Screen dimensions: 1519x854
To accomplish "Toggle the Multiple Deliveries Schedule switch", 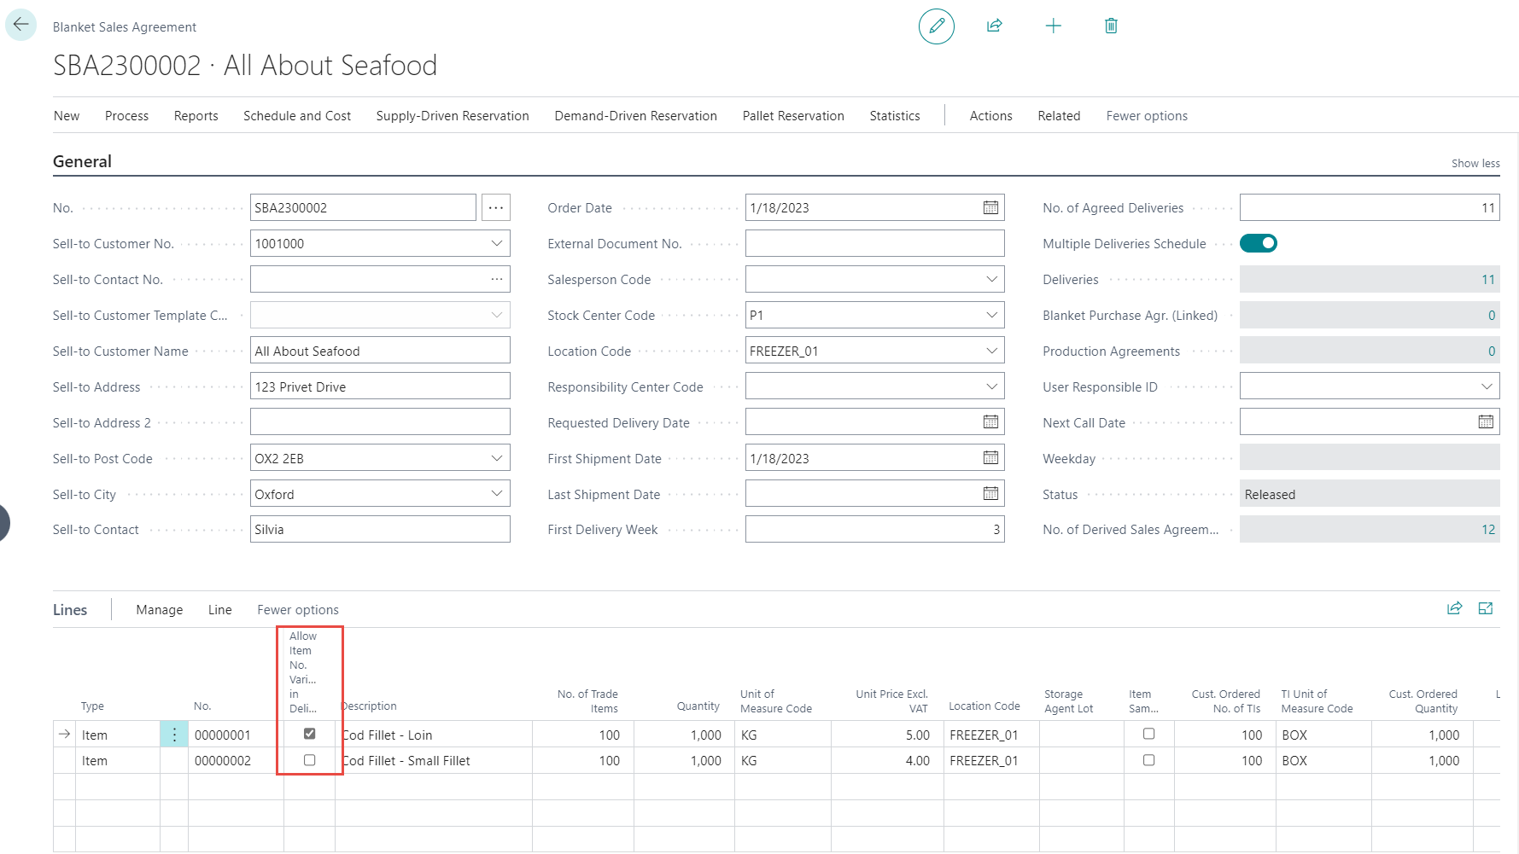I will coord(1258,244).
